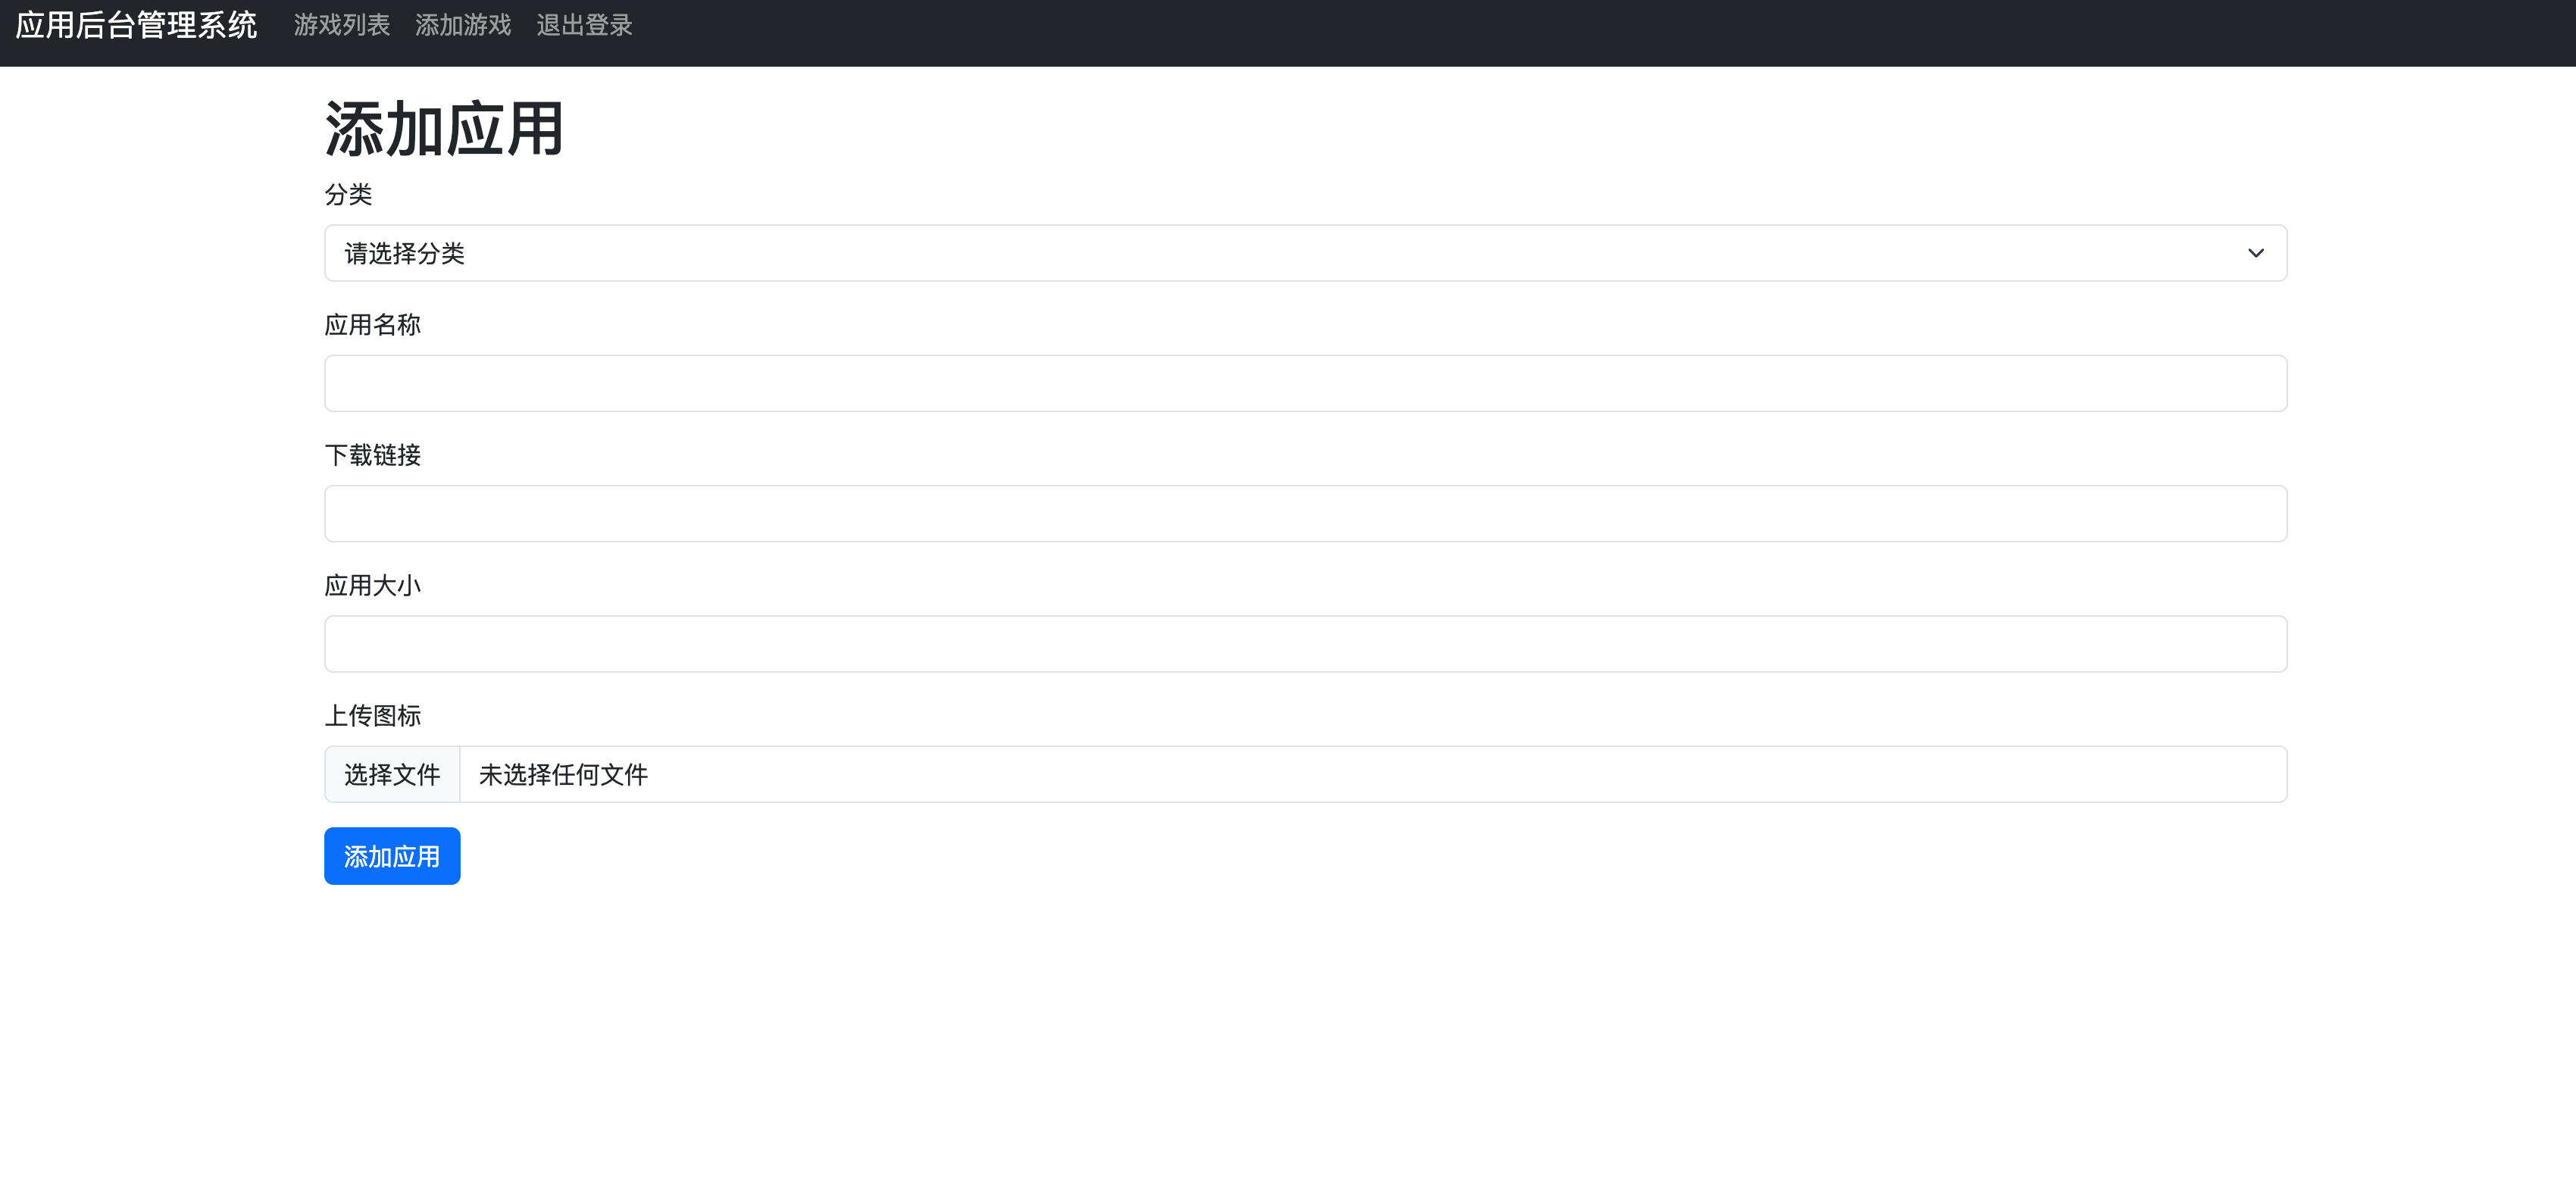Click the 分类 field label
This screenshot has height=1200, width=2576.
coord(348,194)
